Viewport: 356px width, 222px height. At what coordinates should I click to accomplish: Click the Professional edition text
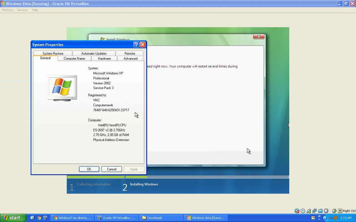click(x=101, y=78)
